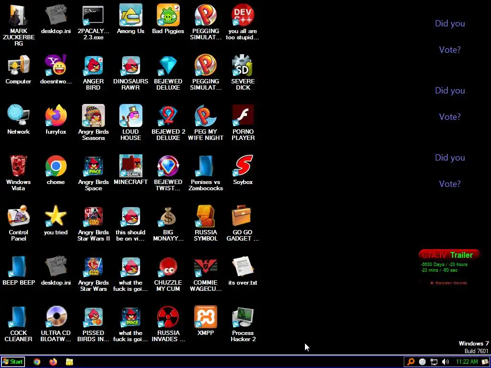Launch the furryfox Firefox shortcut

(x=56, y=116)
